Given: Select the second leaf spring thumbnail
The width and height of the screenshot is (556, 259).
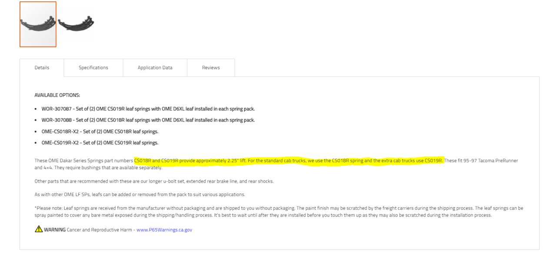Looking at the screenshot, I should [x=76, y=24].
